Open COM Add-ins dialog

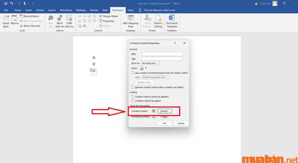(x=69, y=21)
